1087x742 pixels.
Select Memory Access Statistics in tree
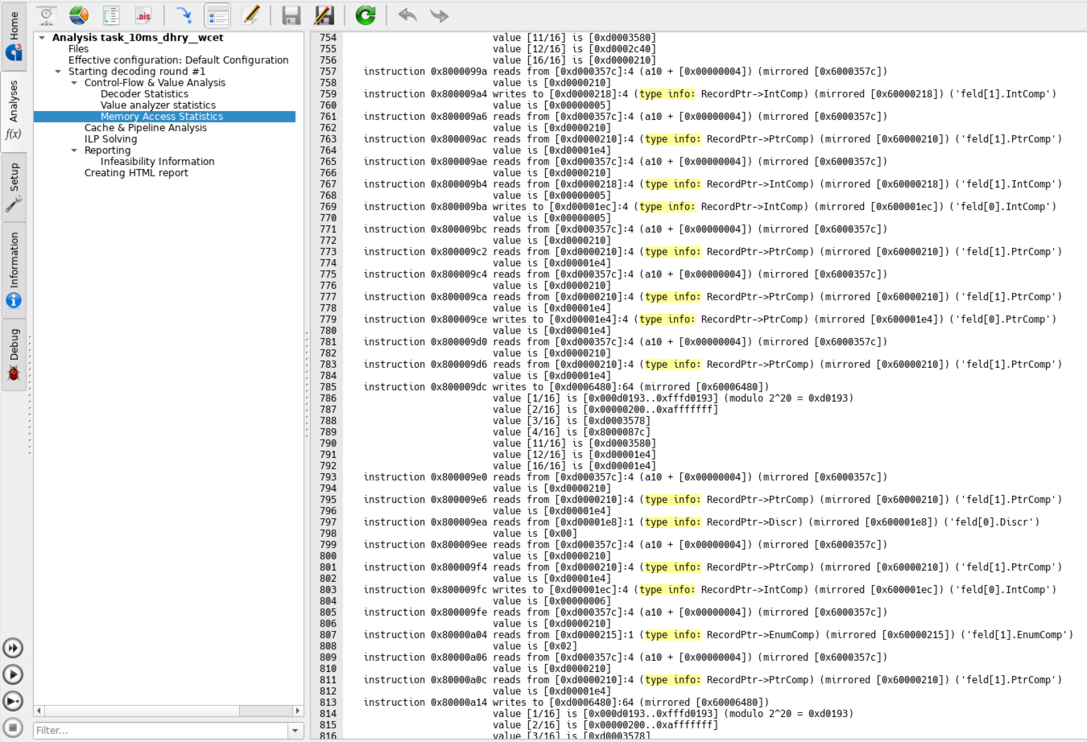click(x=163, y=116)
